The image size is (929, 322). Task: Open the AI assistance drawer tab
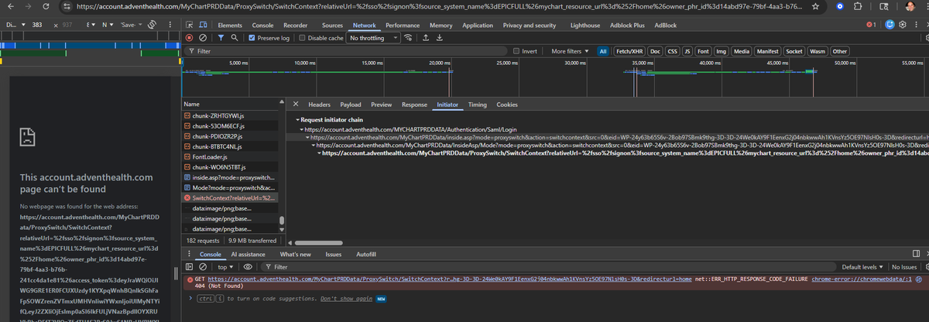249,254
